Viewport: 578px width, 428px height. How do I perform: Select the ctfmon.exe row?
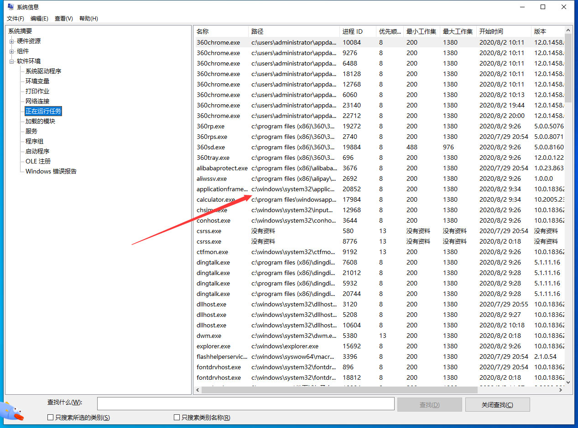pyautogui.click(x=379, y=252)
